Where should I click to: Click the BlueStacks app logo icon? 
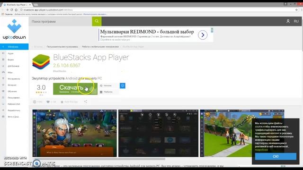(x=41, y=62)
